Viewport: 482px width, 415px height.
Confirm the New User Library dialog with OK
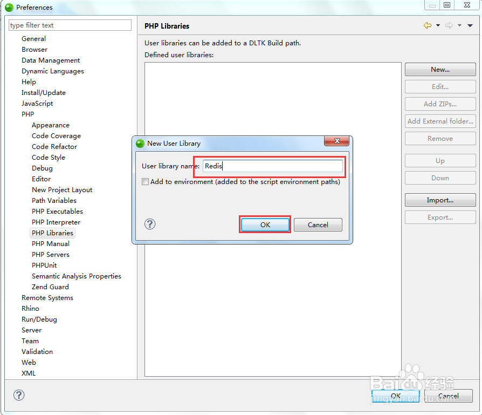(x=265, y=225)
